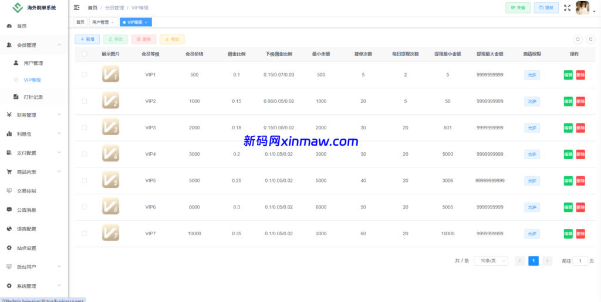The height and width of the screenshot is (302, 601).
Task: Click 首页 in the breadcrumb
Action: tap(92, 8)
